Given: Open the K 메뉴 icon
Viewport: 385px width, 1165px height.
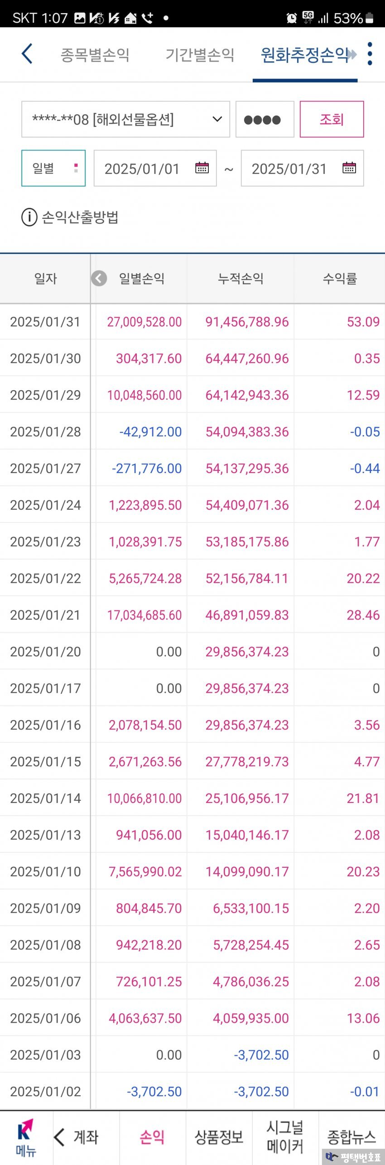Looking at the screenshot, I should point(26,1137).
